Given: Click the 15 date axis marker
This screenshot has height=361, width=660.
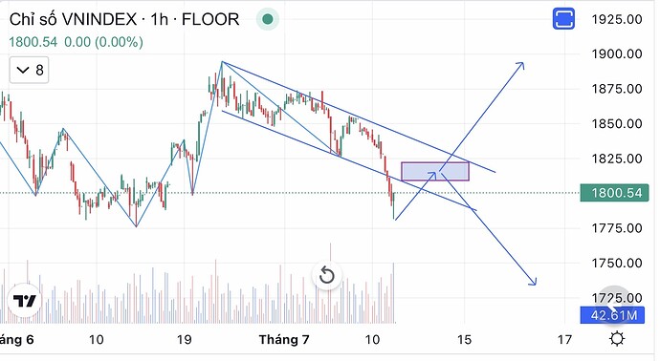Looking at the screenshot, I should (464, 339).
